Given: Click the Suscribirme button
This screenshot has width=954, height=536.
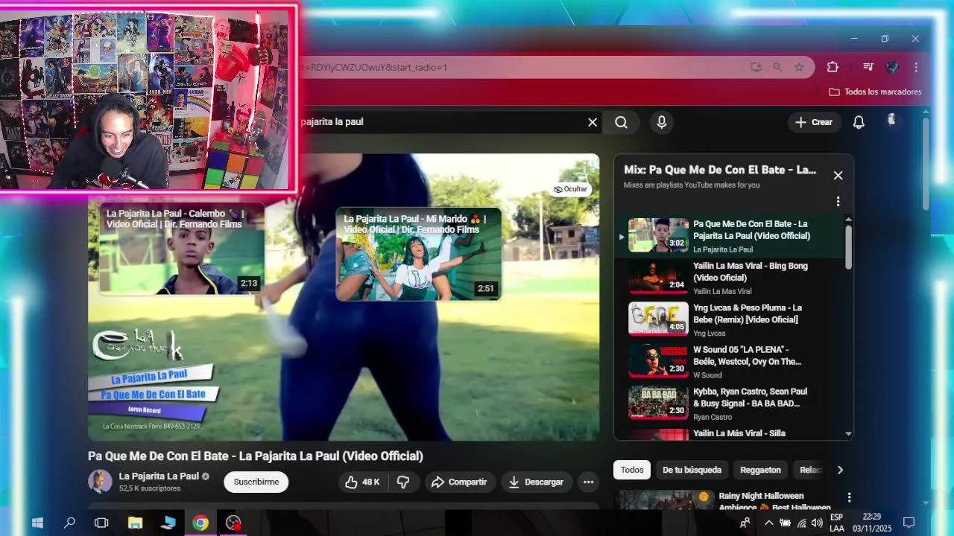Looking at the screenshot, I should [x=256, y=482].
